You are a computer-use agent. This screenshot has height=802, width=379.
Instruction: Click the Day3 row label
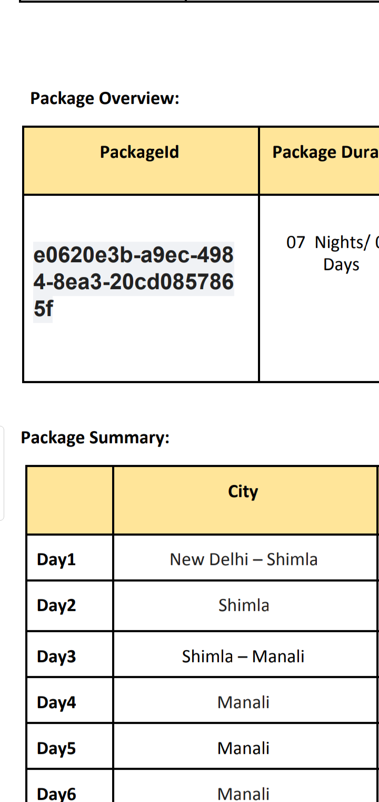coord(56,656)
